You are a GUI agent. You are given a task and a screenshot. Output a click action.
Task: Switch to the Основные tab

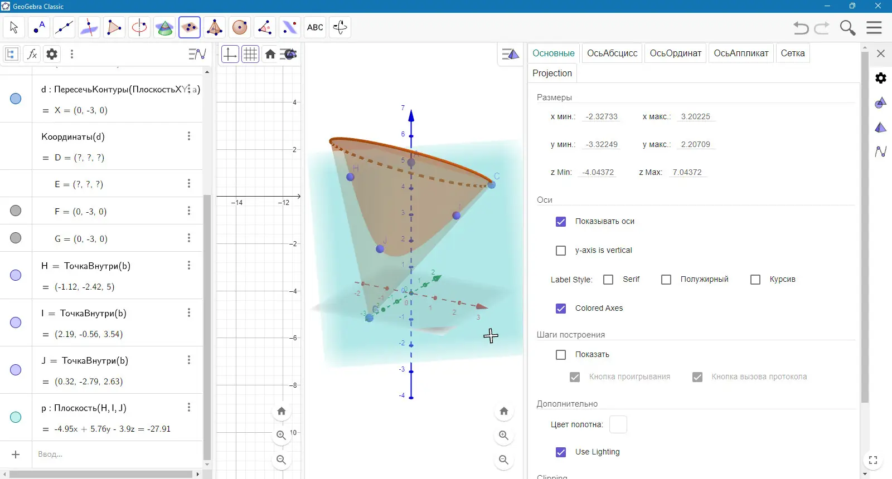[x=554, y=53]
